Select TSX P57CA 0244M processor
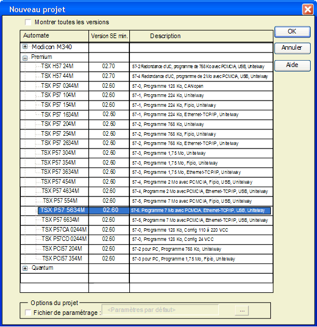317x327 pixels. (x=64, y=229)
